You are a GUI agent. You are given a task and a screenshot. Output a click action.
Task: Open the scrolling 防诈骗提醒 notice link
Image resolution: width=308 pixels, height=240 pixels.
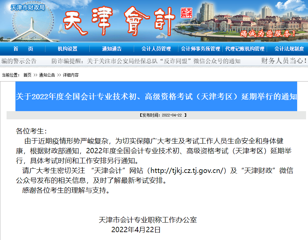[146, 61]
